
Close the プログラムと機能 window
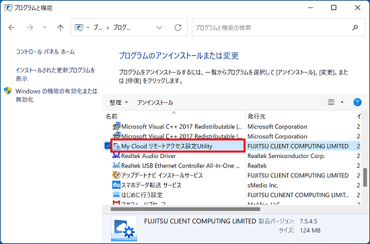[358, 8]
